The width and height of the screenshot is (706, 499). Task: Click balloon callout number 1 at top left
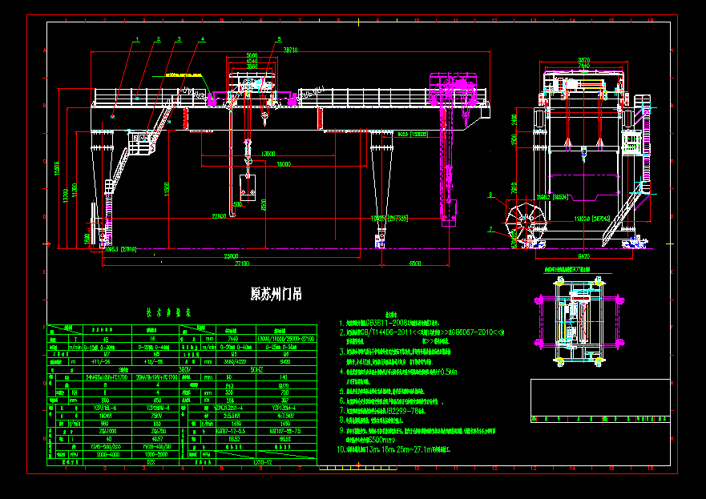(x=136, y=38)
